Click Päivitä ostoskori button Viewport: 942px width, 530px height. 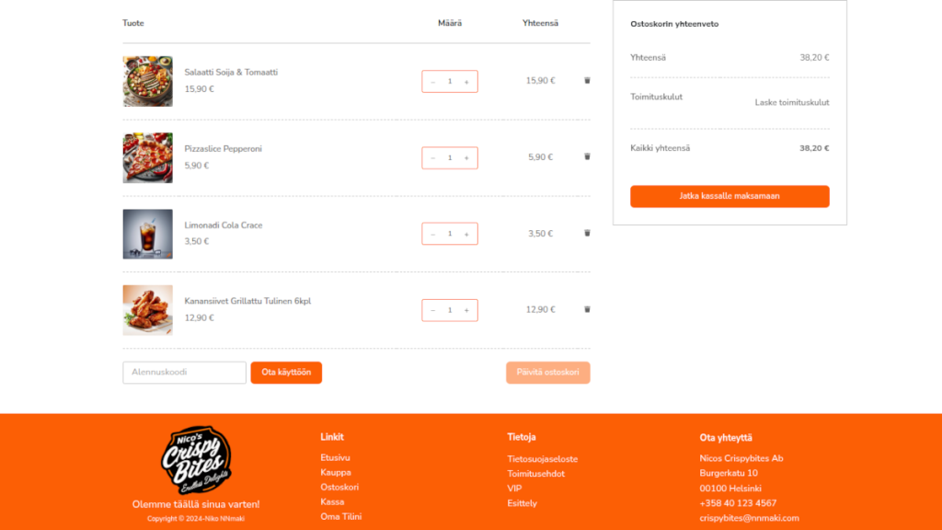click(x=548, y=373)
